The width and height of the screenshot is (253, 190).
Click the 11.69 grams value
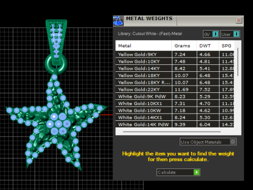[x=181, y=90]
